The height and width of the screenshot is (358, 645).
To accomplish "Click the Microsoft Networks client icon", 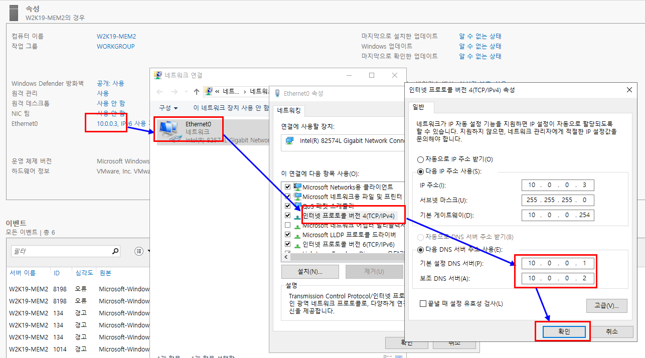I will [297, 187].
